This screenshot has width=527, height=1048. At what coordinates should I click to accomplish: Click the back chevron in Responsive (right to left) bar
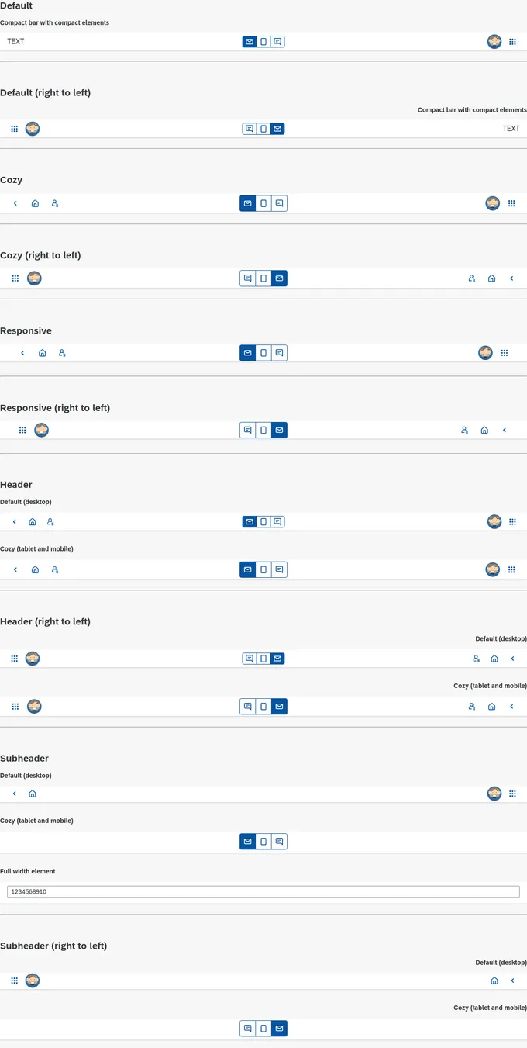[x=505, y=430]
